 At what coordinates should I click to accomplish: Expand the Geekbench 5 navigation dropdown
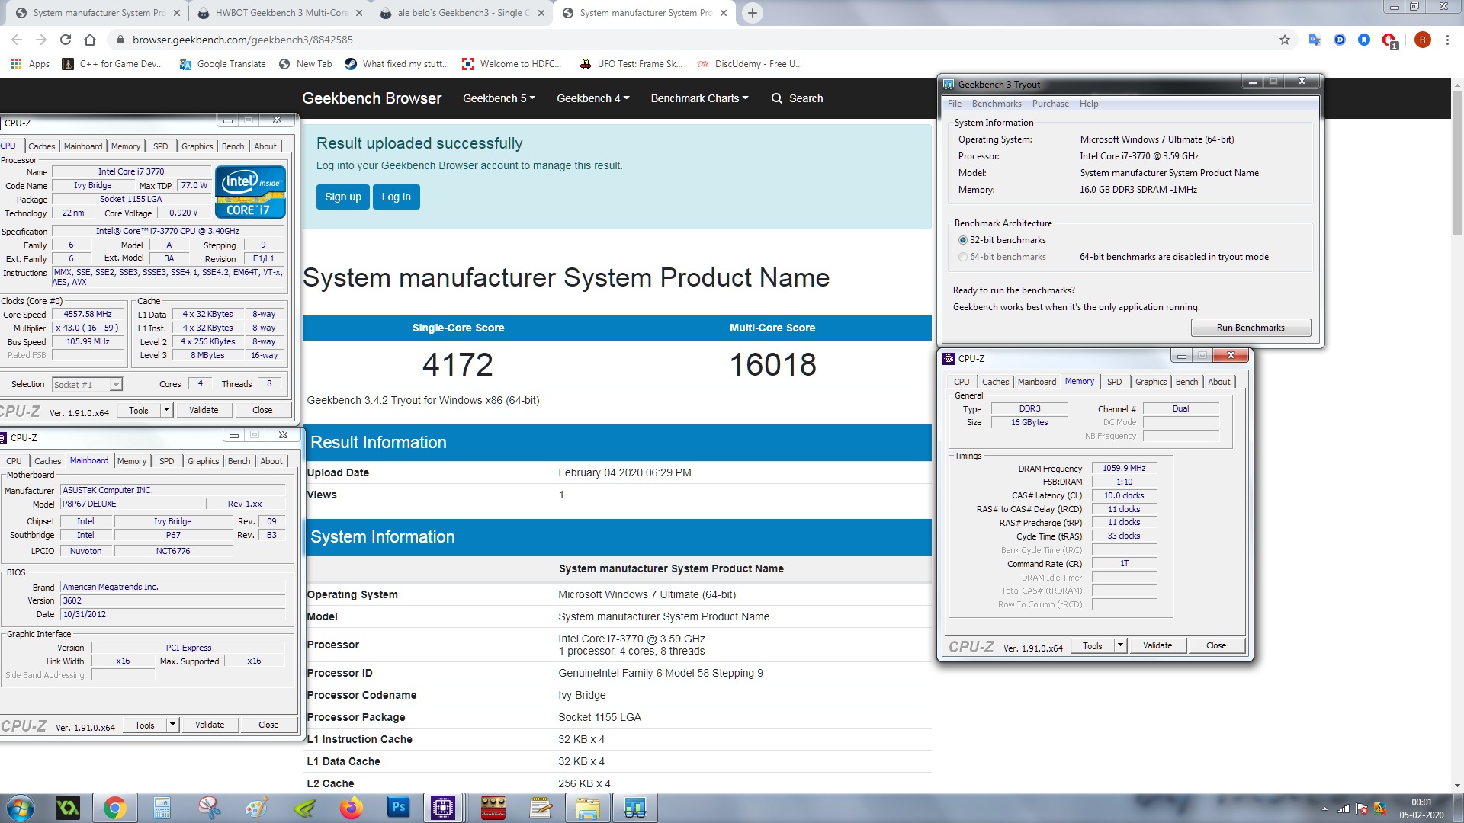(x=499, y=98)
